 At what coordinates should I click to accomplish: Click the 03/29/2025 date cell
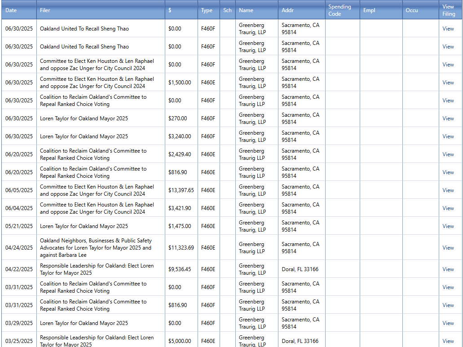coord(19,323)
